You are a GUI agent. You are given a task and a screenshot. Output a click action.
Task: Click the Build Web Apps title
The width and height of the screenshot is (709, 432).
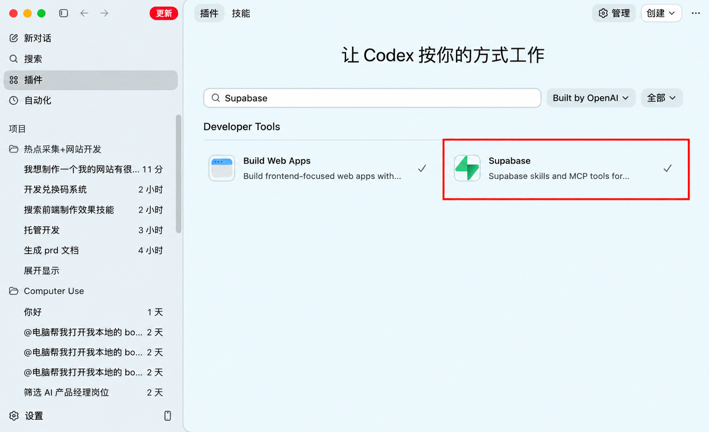tap(277, 161)
